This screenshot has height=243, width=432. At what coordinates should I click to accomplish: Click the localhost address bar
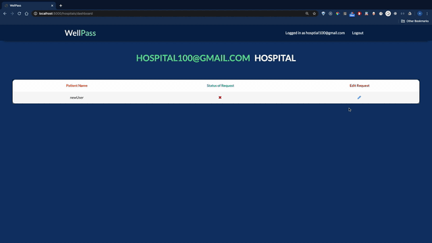tap(171, 13)
